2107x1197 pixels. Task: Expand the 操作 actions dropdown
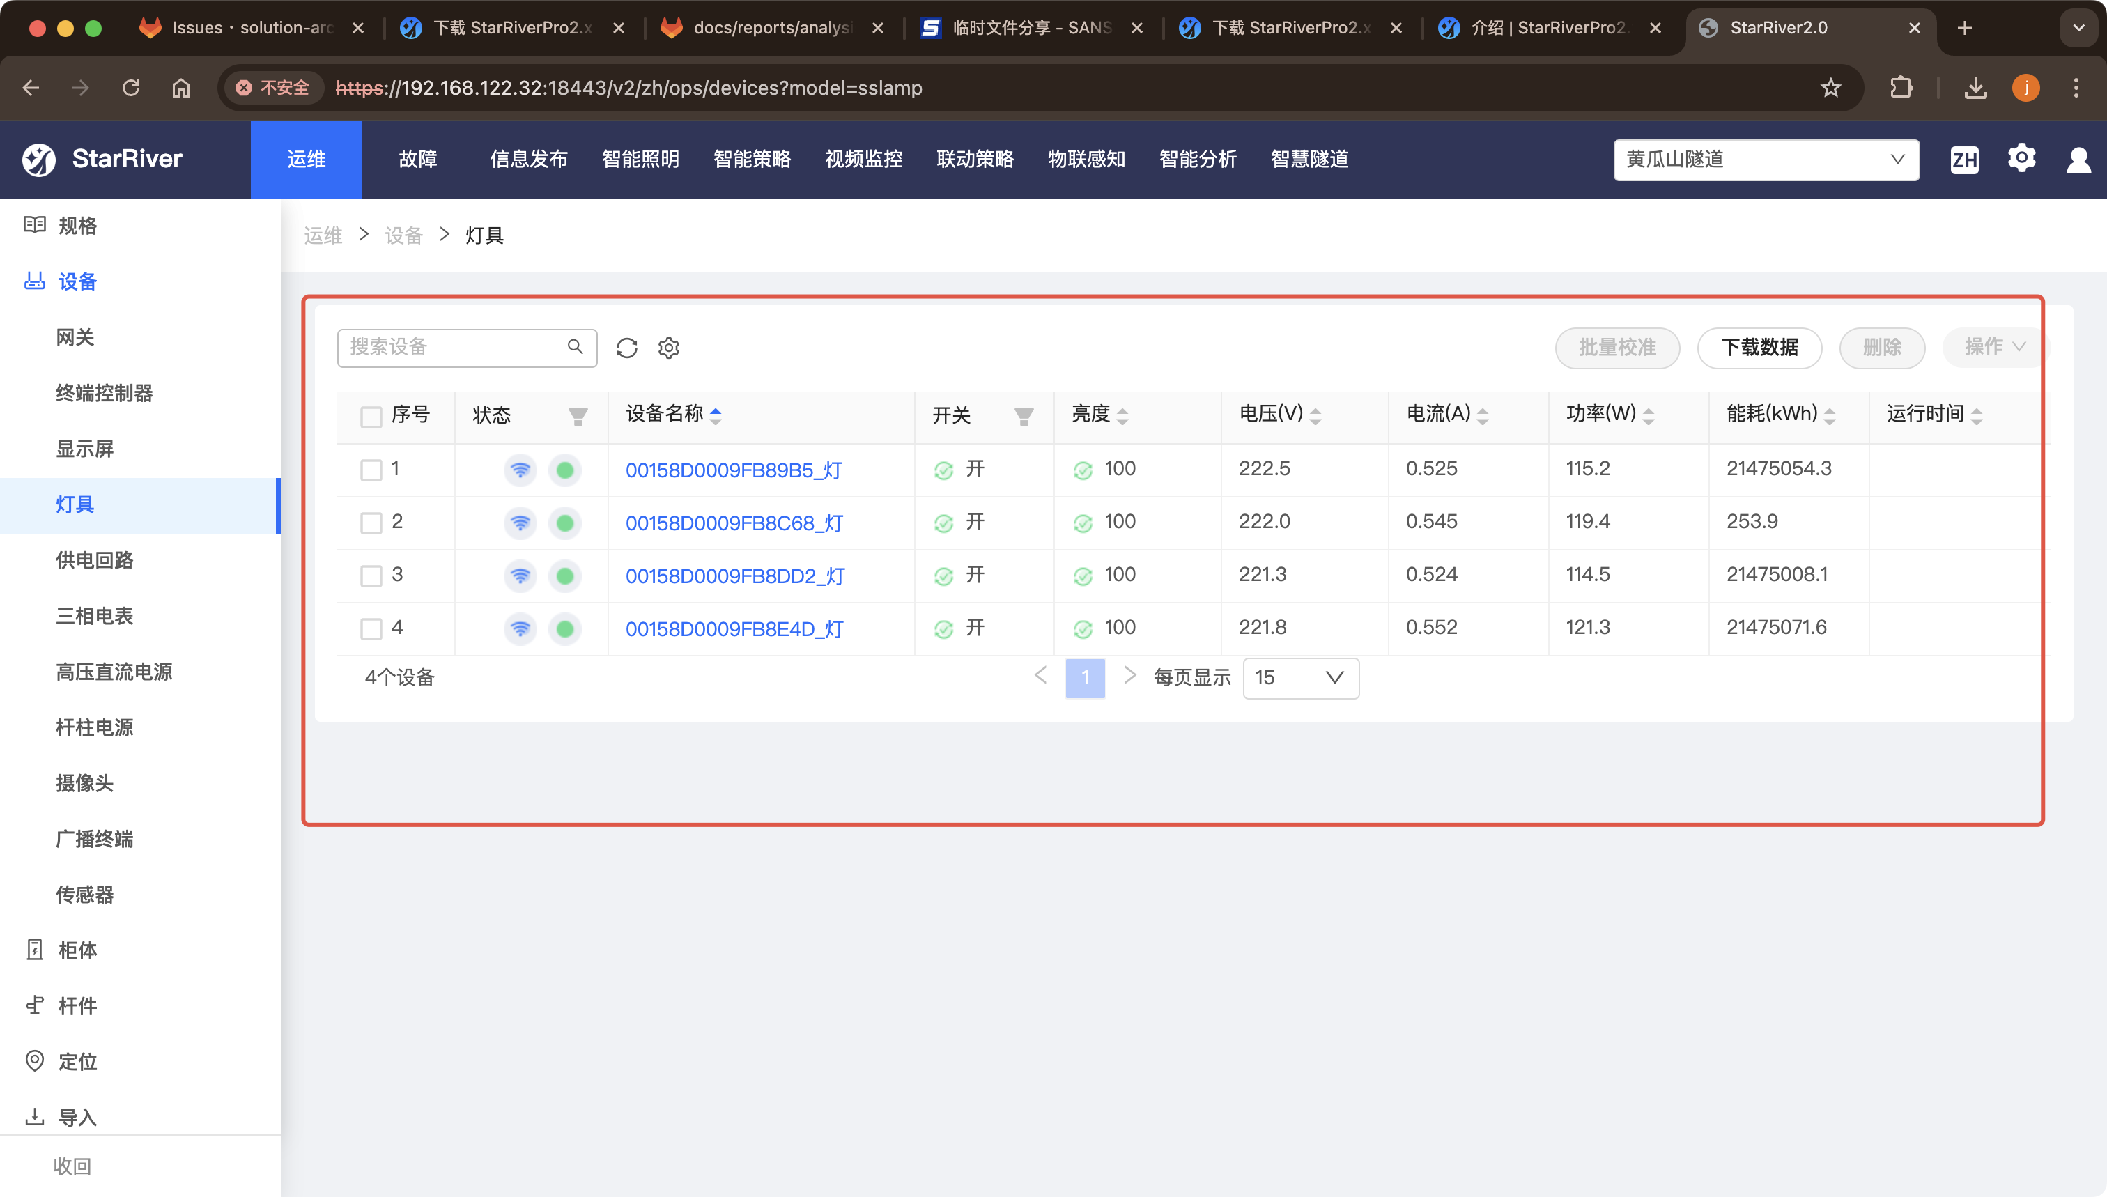pyautogui.click(x=1996, y=347)
